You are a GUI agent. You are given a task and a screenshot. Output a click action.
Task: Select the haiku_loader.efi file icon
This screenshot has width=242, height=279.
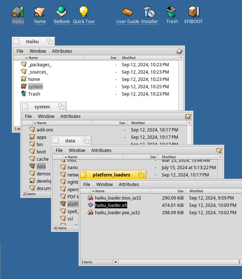pos(90,205)
